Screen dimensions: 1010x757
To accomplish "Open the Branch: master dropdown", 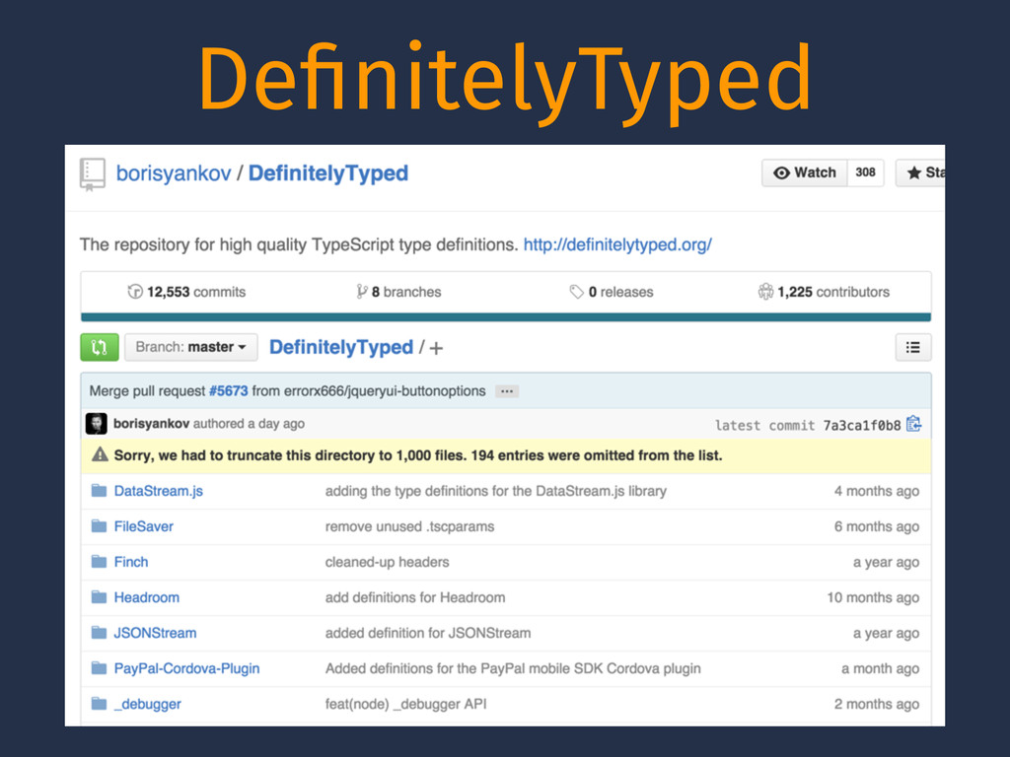I will pos(190,347).
